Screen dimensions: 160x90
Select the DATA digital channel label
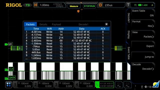coord(12,78)
